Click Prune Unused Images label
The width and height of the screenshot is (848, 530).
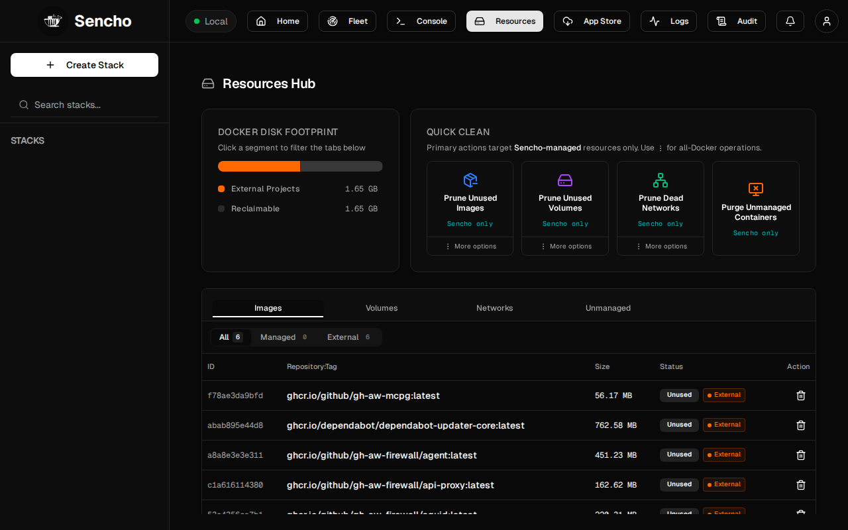[470, 203]
